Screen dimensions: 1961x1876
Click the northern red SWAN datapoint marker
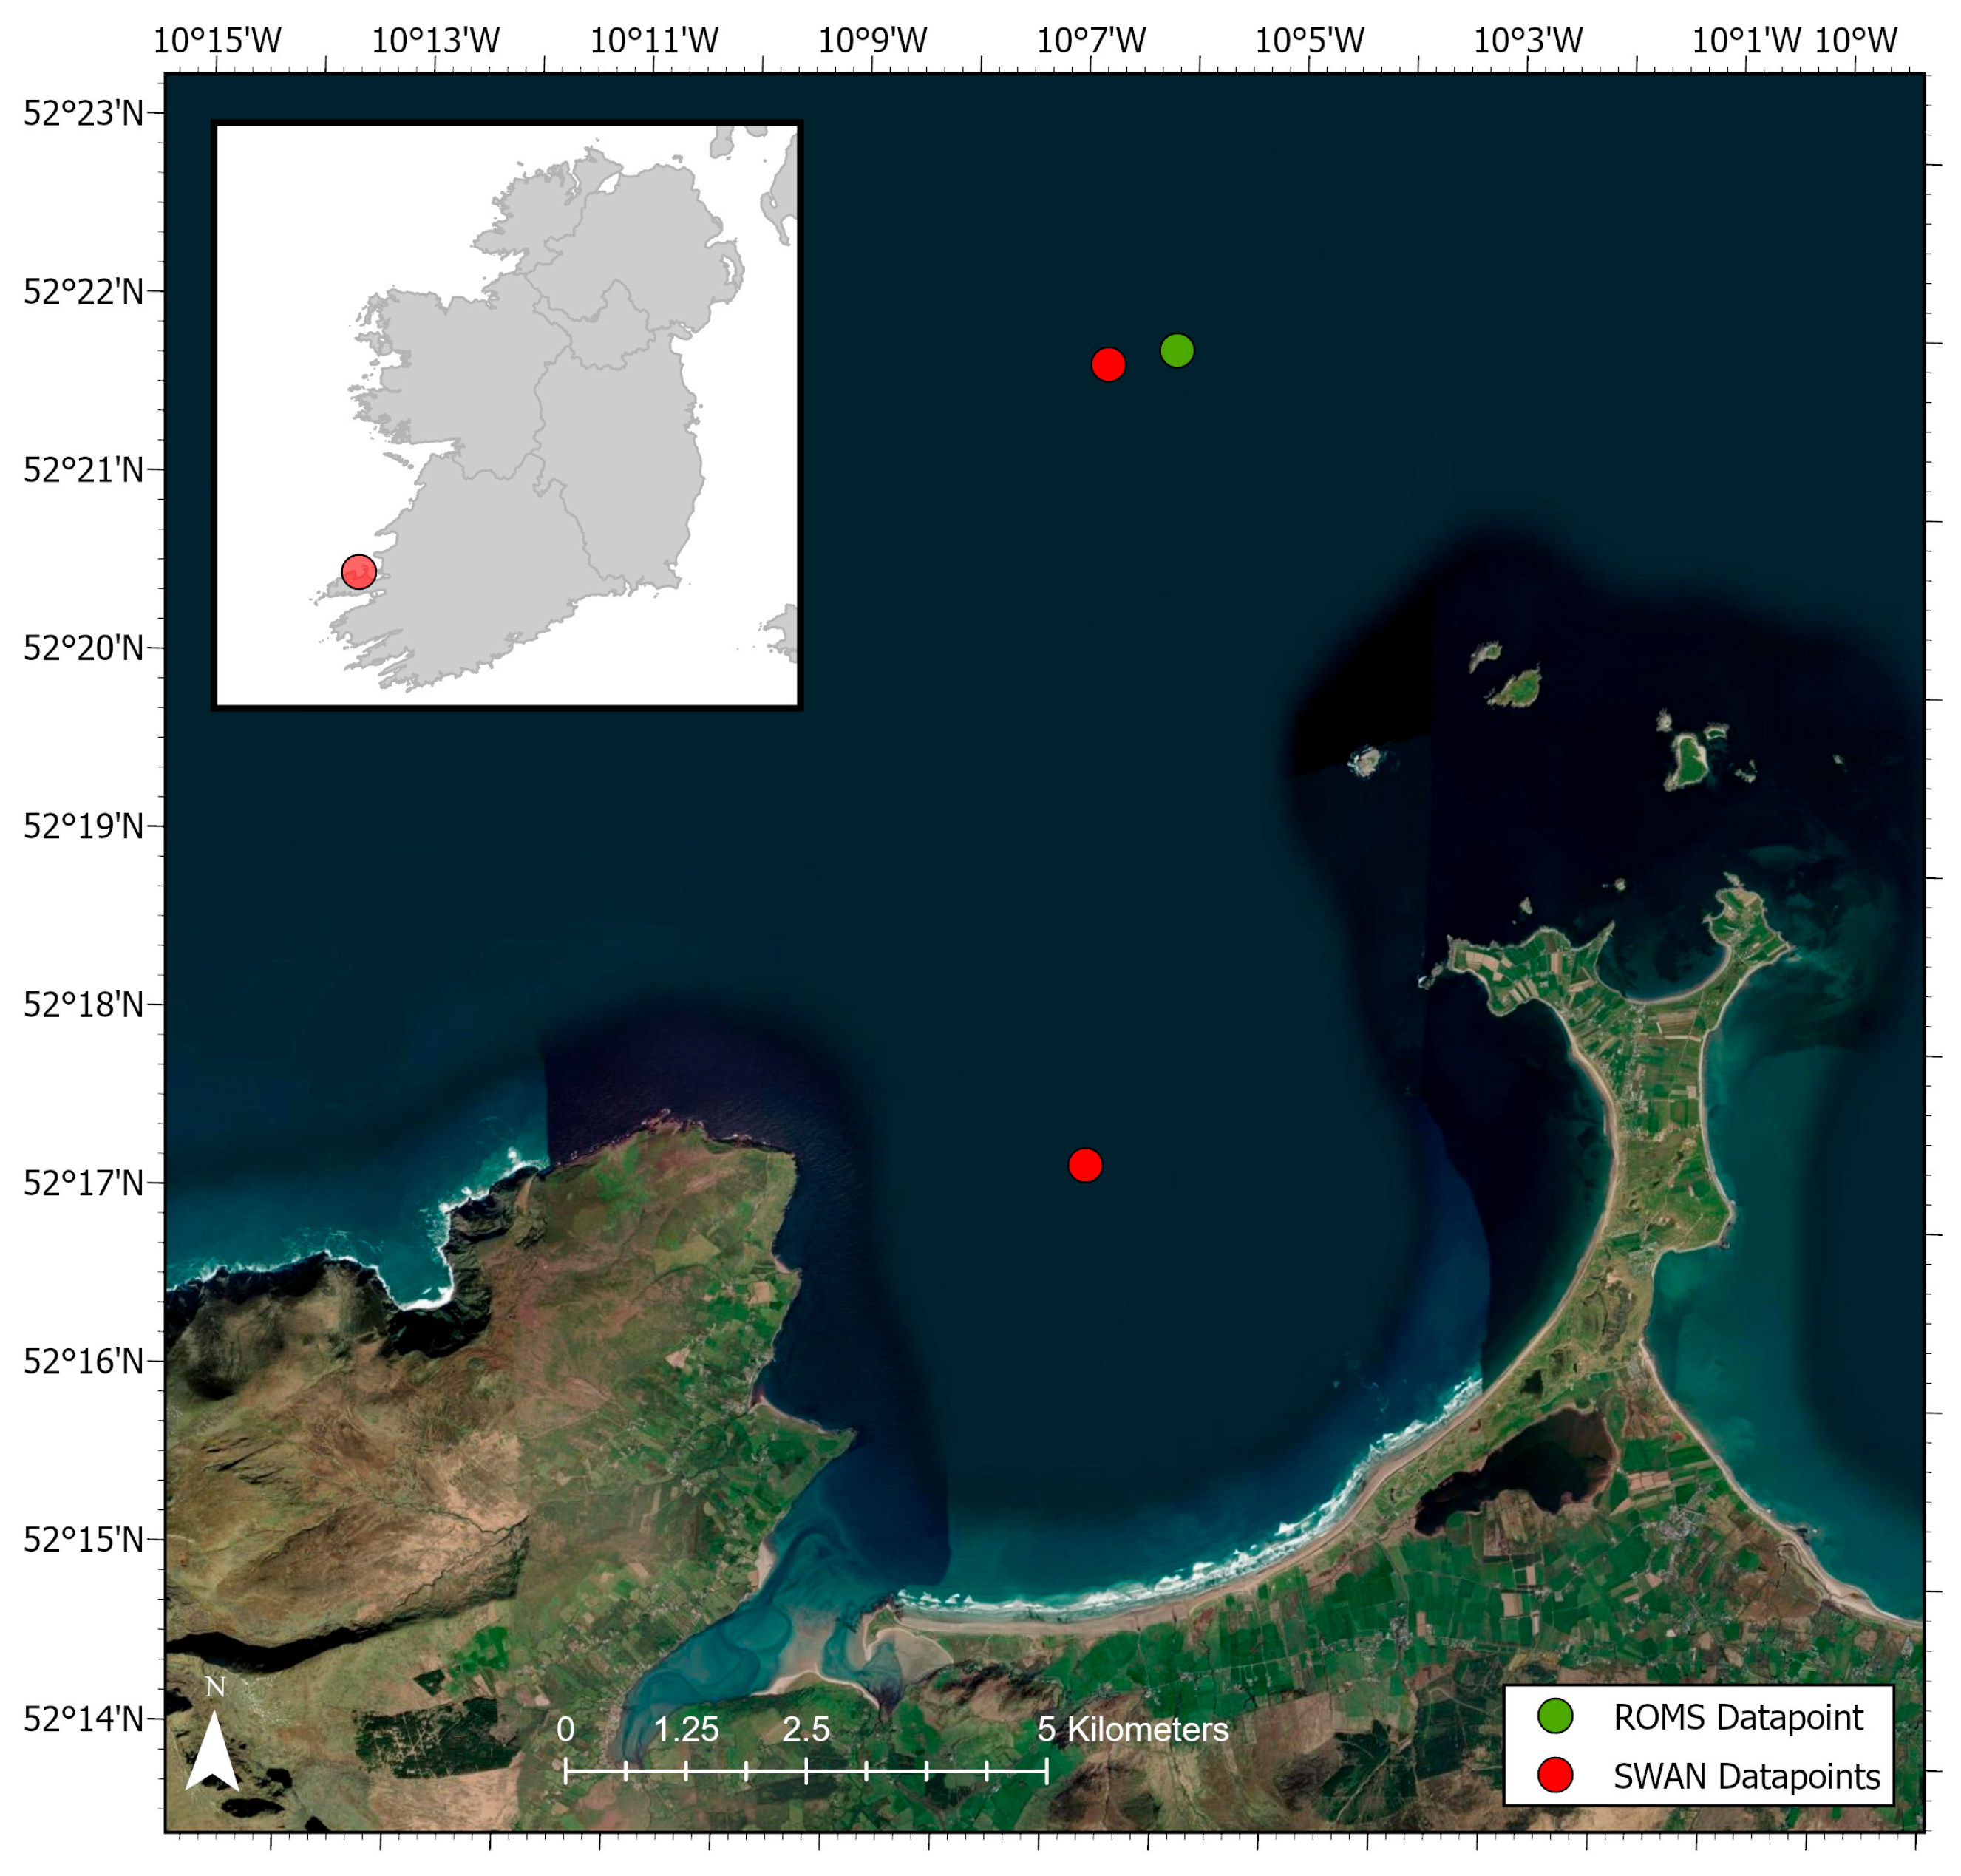pos(1107,364)
